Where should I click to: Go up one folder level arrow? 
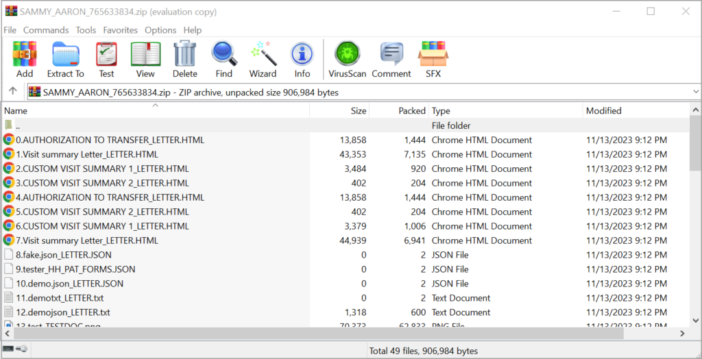(x=13, y=92)
